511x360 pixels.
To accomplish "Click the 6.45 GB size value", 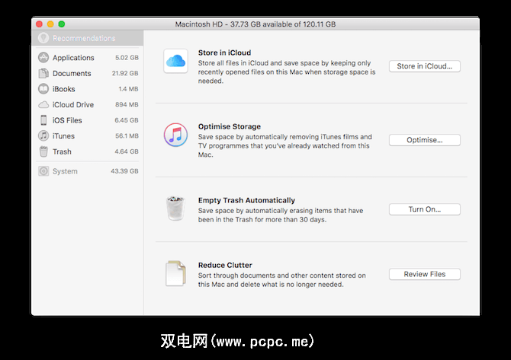I will click(x=127, y=120).
